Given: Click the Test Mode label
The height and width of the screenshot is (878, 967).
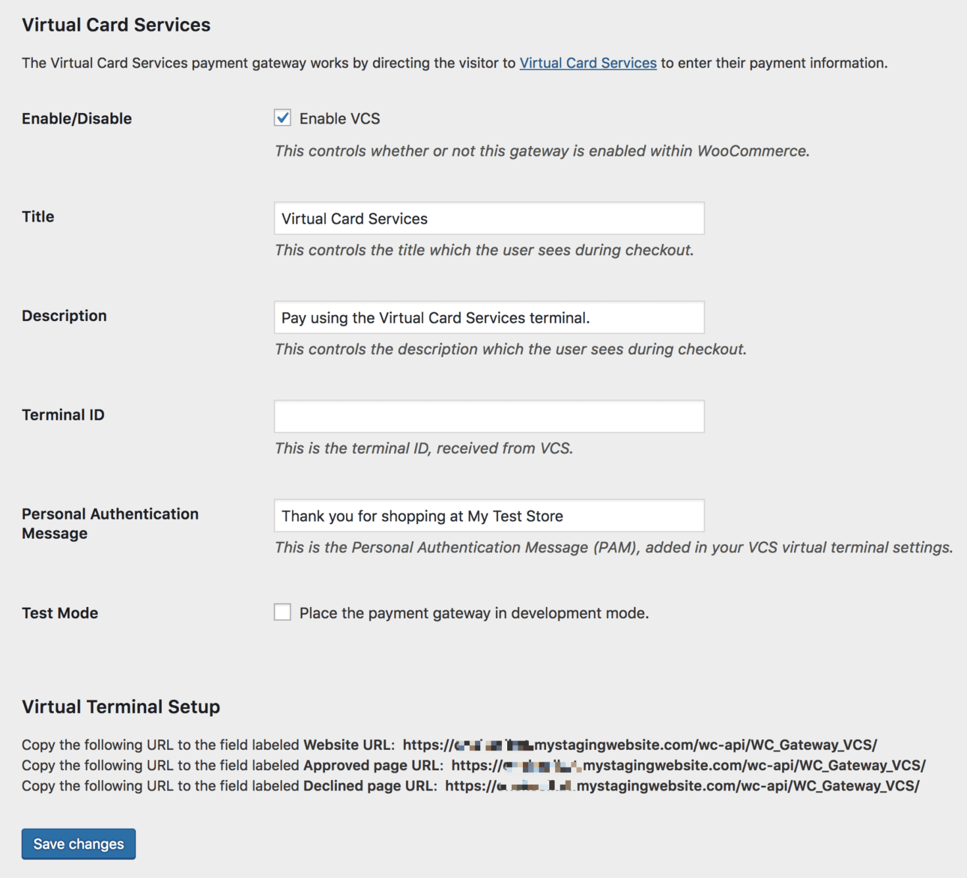Looking at the screenshot, I should pos(59,612).
